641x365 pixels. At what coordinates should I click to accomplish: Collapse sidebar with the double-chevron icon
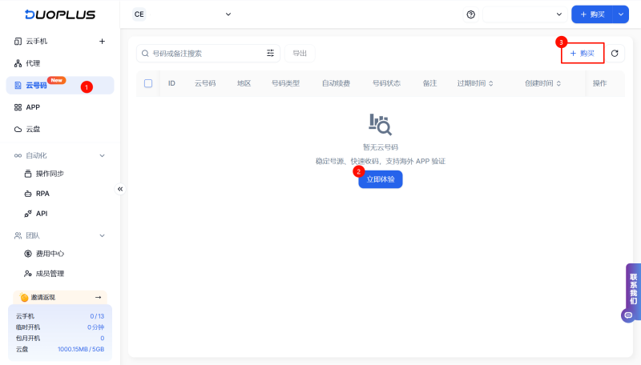pos(120,189)
